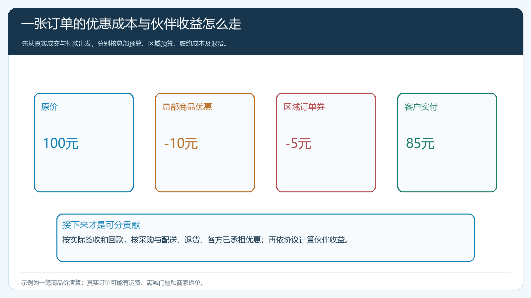Select the 85元 value
Viewport: 531px width, 298px height.
[420, 143]
